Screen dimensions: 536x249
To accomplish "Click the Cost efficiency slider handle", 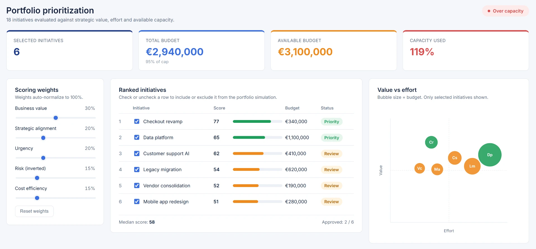I will (x=37, y=198).
